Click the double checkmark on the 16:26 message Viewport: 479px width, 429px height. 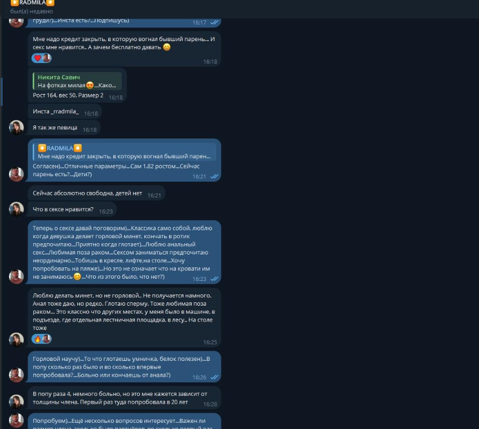[x=215, y=377]
